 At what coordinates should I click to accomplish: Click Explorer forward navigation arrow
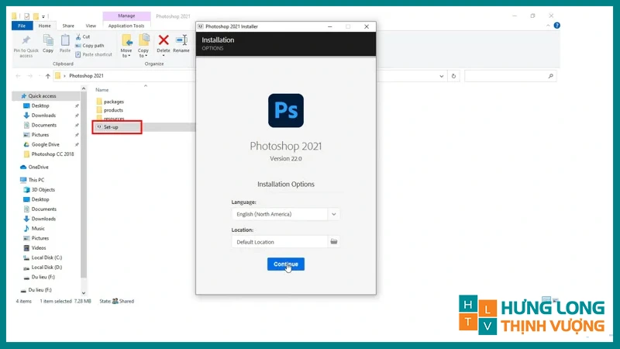pos(30,76)
